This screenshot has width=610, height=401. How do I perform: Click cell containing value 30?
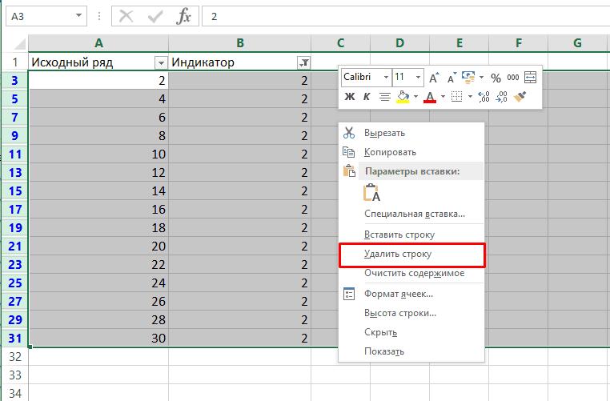point(98,338)
